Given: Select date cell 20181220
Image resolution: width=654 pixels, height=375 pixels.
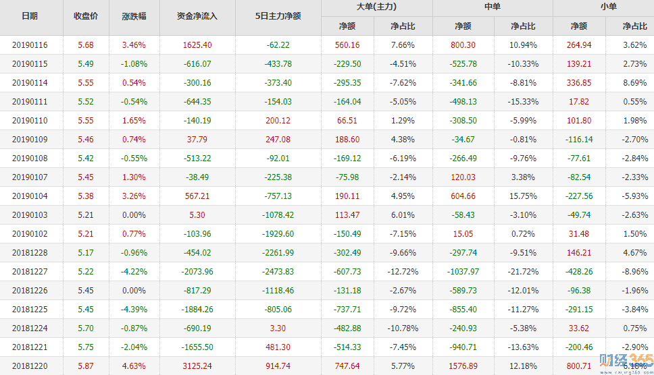Looking at the screenshot, I should coord(30,366).
